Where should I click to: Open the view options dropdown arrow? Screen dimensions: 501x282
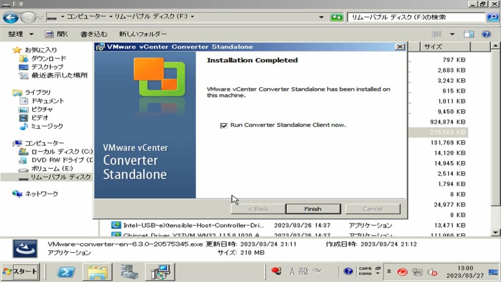coord(452,34)
